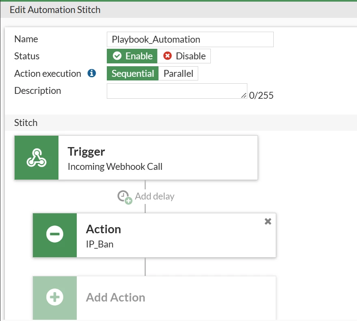Set Status to Enable
This screenshot has width=357, height=321.
(132, 56)
